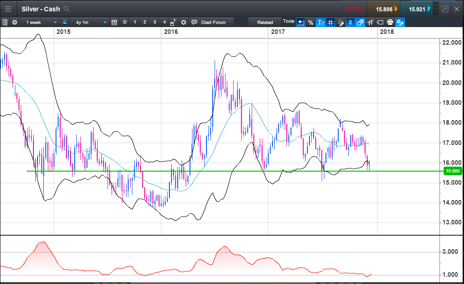
Task: Toggle candlestick chart type
Action: pos(350,22)
